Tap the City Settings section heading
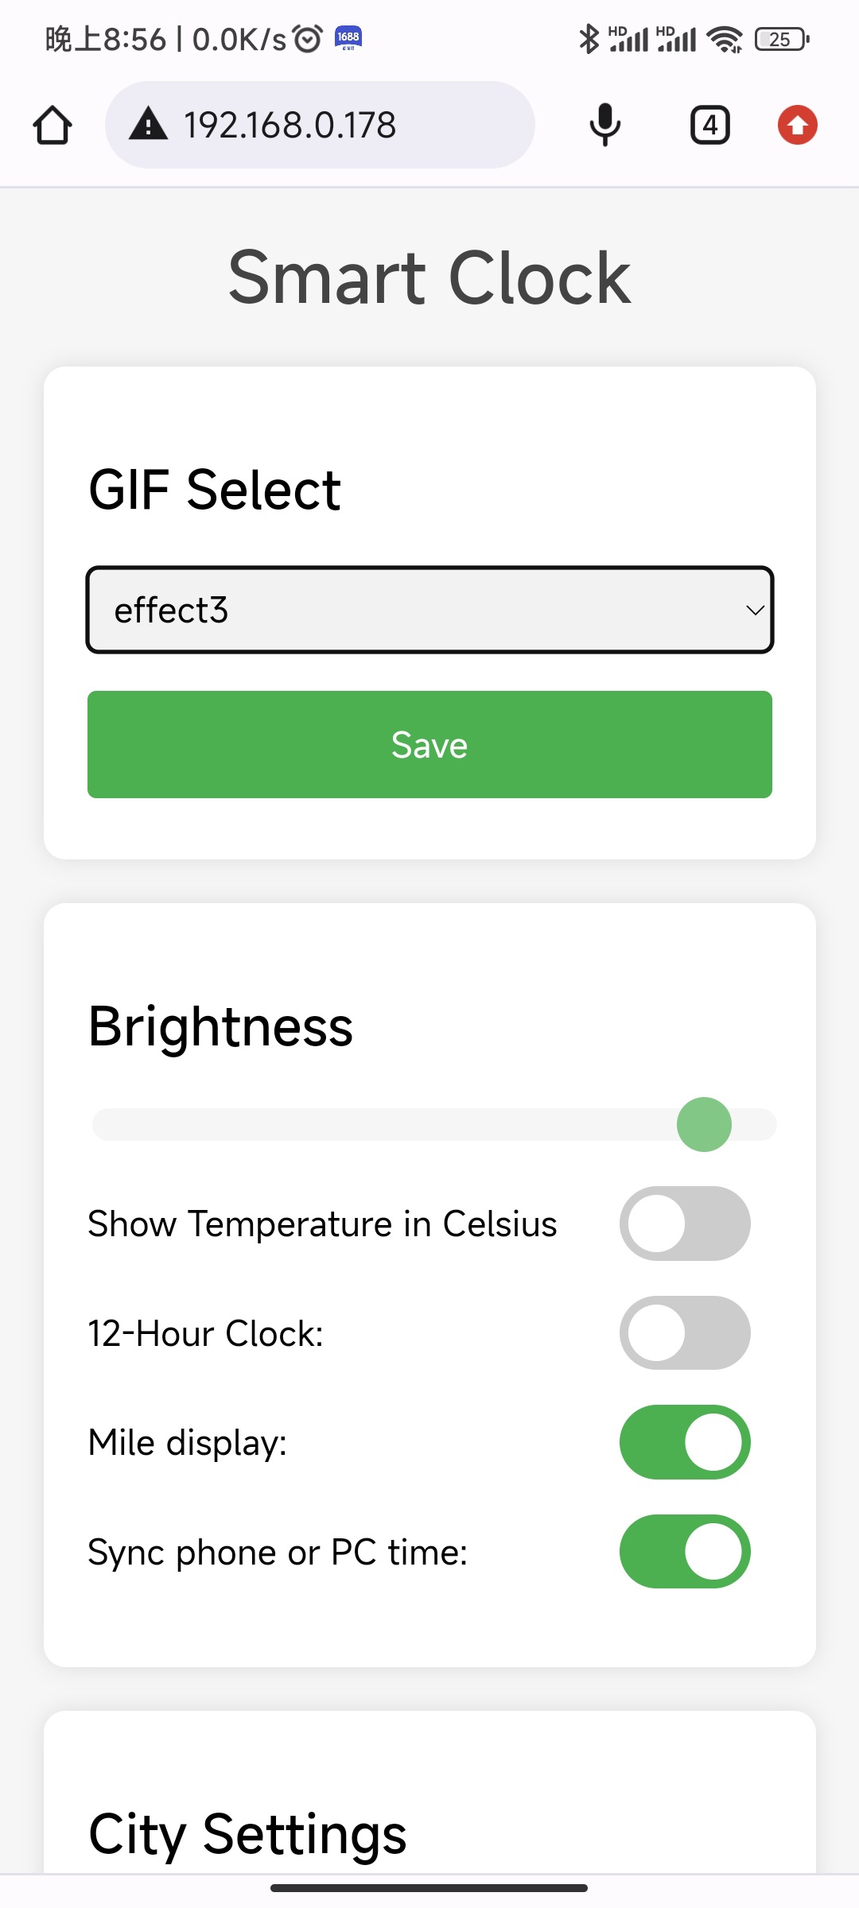 coord(247,1834)
